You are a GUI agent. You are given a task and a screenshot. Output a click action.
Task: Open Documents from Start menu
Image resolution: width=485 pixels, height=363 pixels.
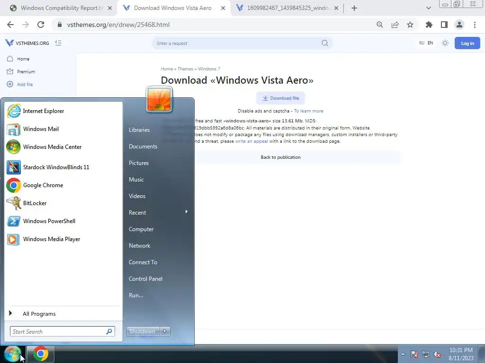(143, 147)
